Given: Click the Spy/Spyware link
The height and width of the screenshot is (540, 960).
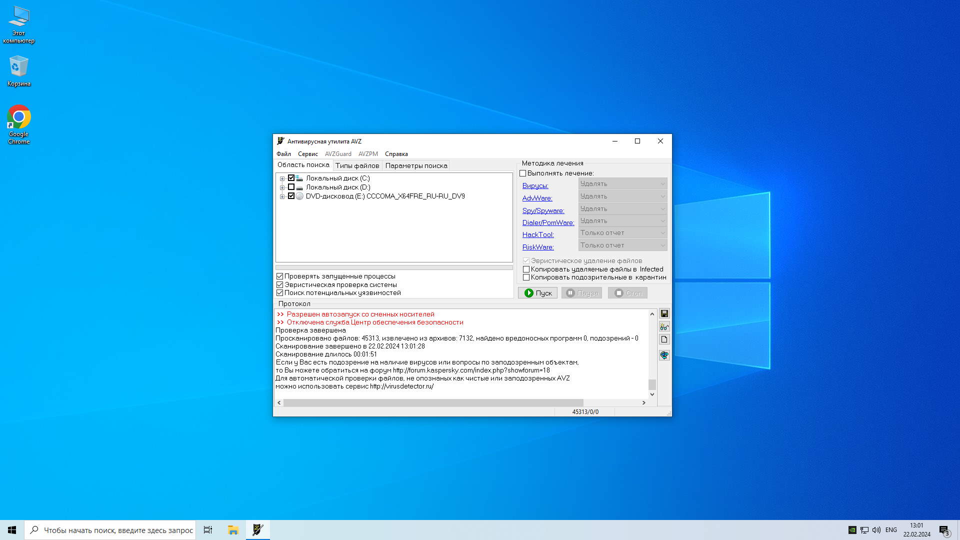Looking at the screenshot, I should point(543,210).
